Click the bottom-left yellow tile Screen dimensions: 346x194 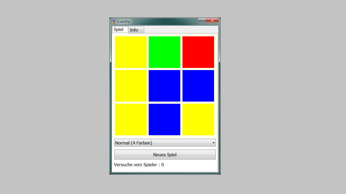coord(131,119)
